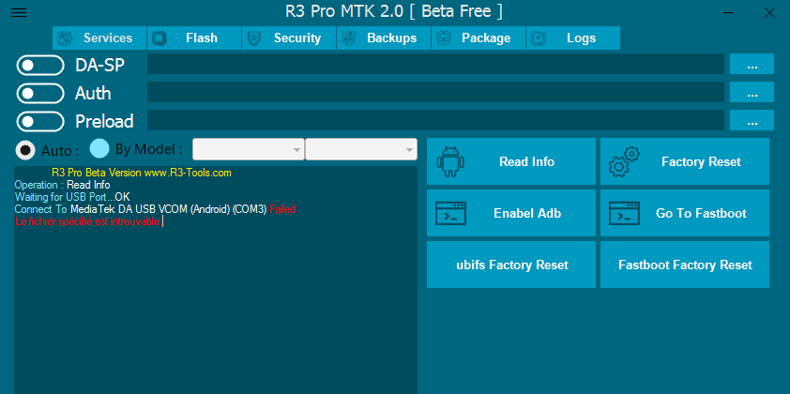Viewport: 790px width, 394px height.
Task: Click the Logs tab clock icon
Action: point(539,38)
